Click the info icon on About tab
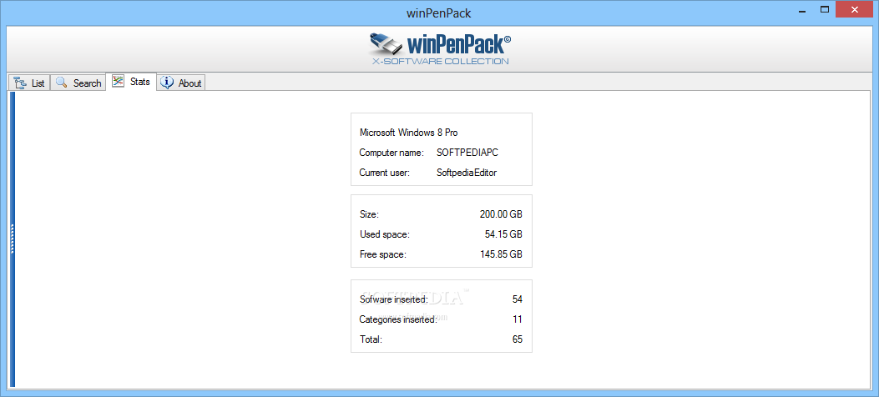This screenshot has width=879, height=397. click(x=167, y=83)
